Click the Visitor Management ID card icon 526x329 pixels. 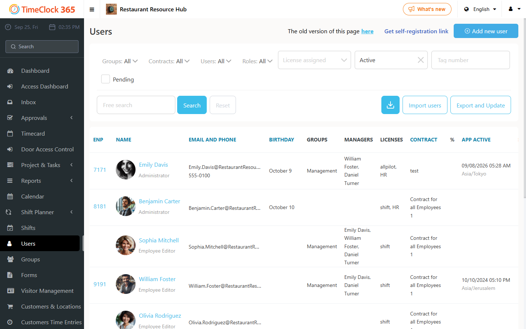point(11,291)
